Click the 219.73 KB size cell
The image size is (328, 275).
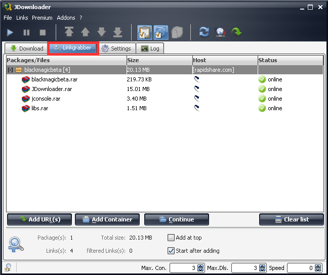[x=139, y=79]
